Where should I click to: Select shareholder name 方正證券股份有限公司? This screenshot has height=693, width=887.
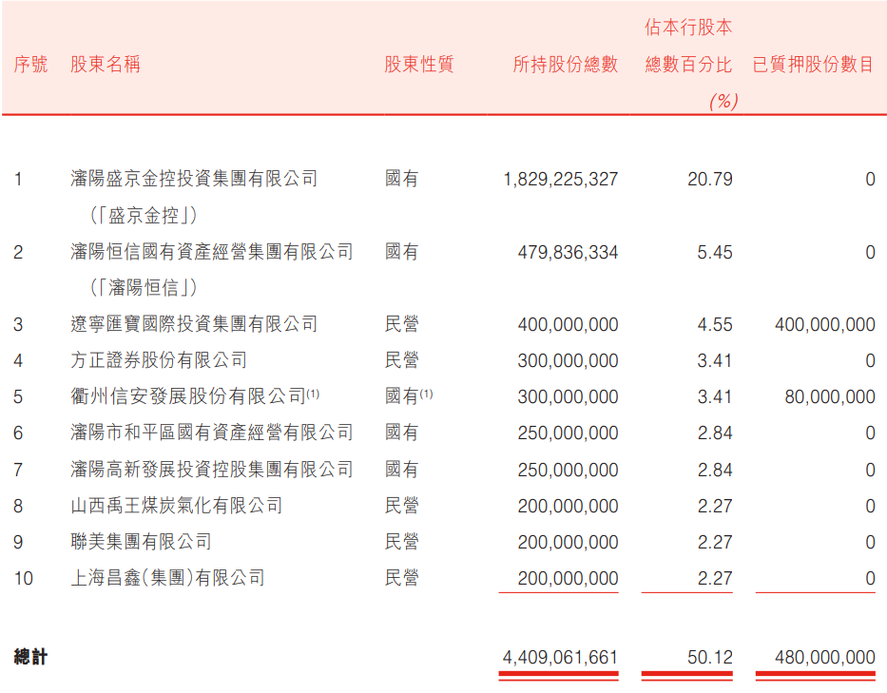pyautogui.click(x=159, y=360)
